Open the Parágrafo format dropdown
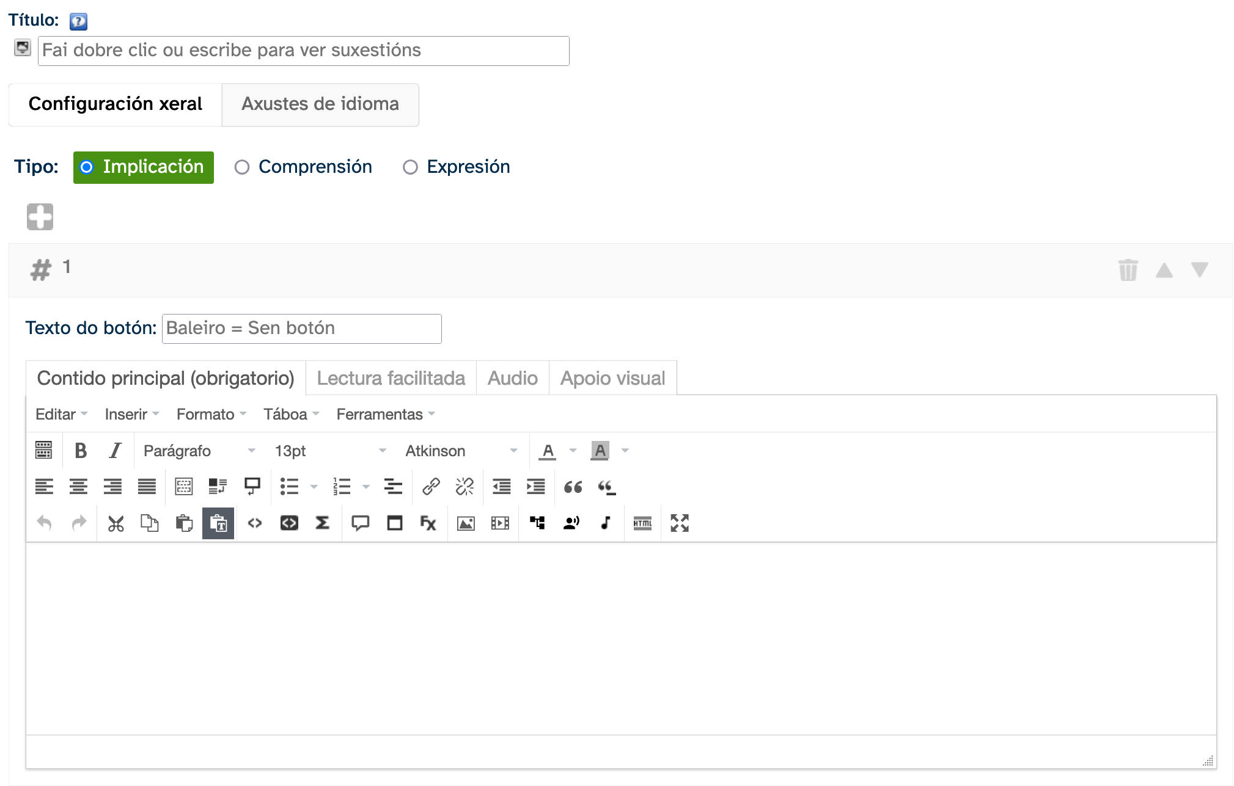Screen dimensions: 1234x786 199,451
